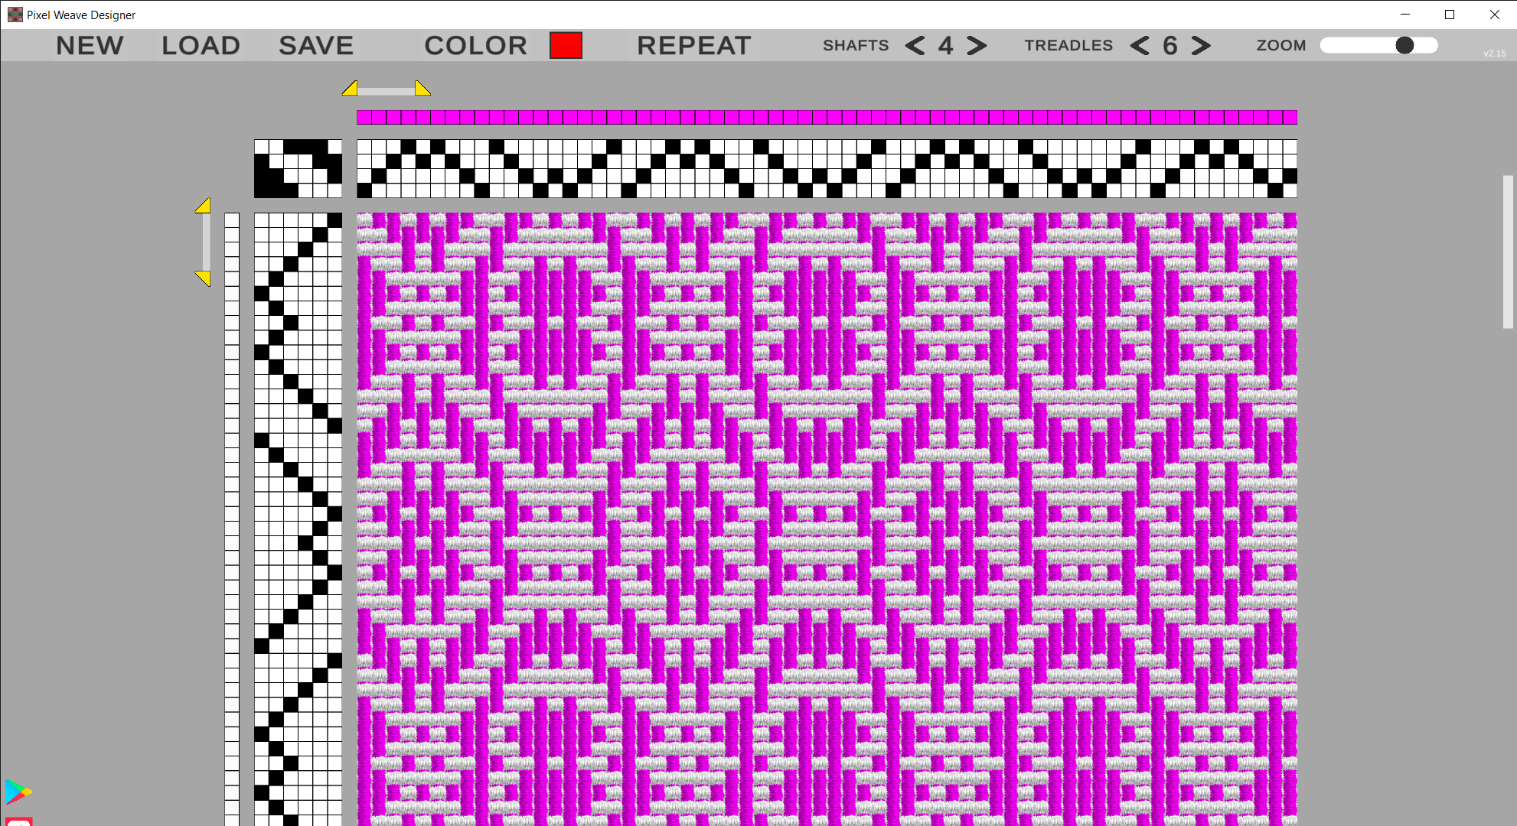Decrease treadles count with left arrow

[x=1140, y=46]
